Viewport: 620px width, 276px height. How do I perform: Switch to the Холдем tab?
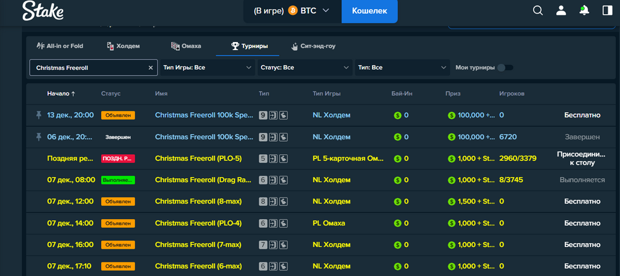[123, 46]
